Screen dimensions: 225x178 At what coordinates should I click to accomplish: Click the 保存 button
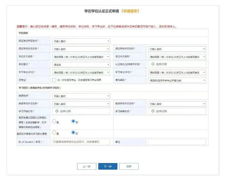coord(129,166)
